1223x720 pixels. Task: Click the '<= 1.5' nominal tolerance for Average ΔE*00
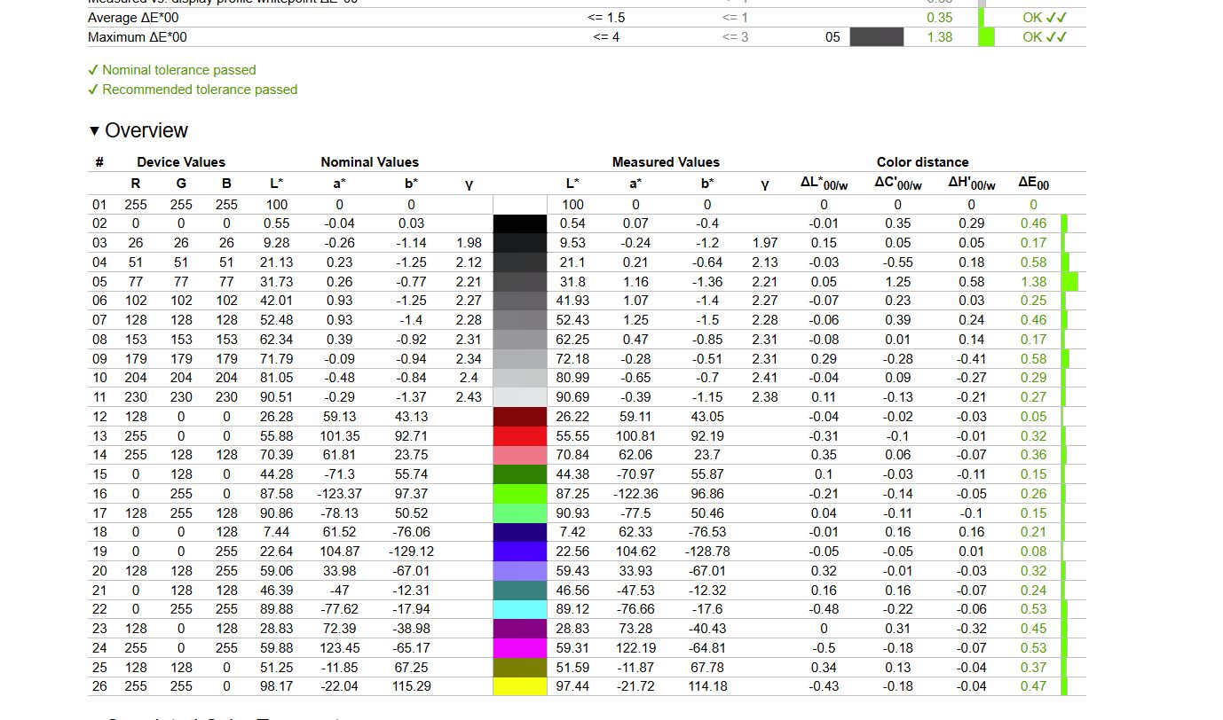pyautogui.click(x=606, y=18)
